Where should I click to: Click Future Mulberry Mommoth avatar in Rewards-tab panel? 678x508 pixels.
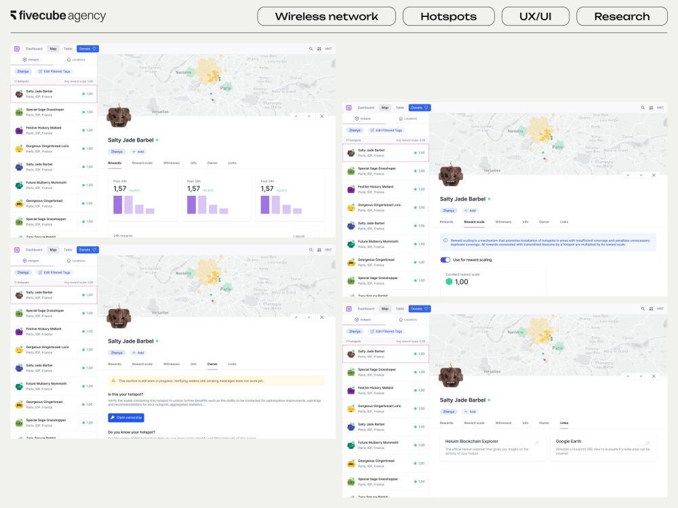(x=19, y=186)
